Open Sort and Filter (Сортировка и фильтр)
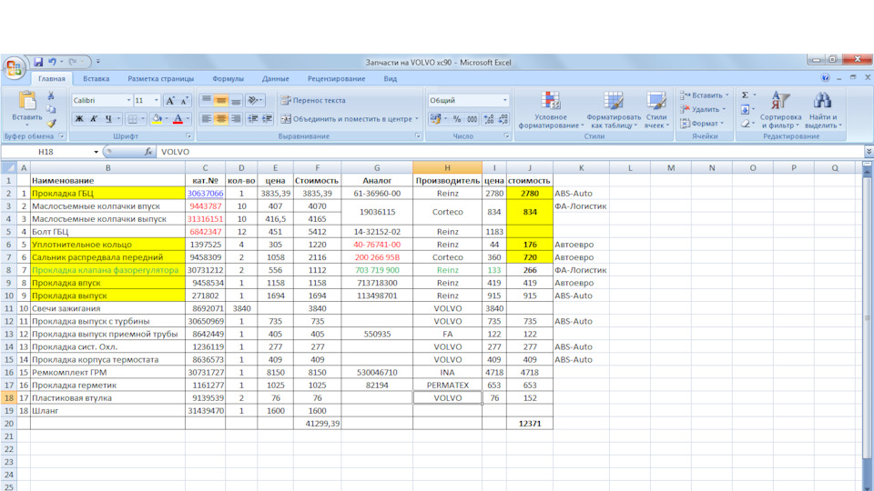This screenshot has height=491, width=874. (x=780, y=109)
